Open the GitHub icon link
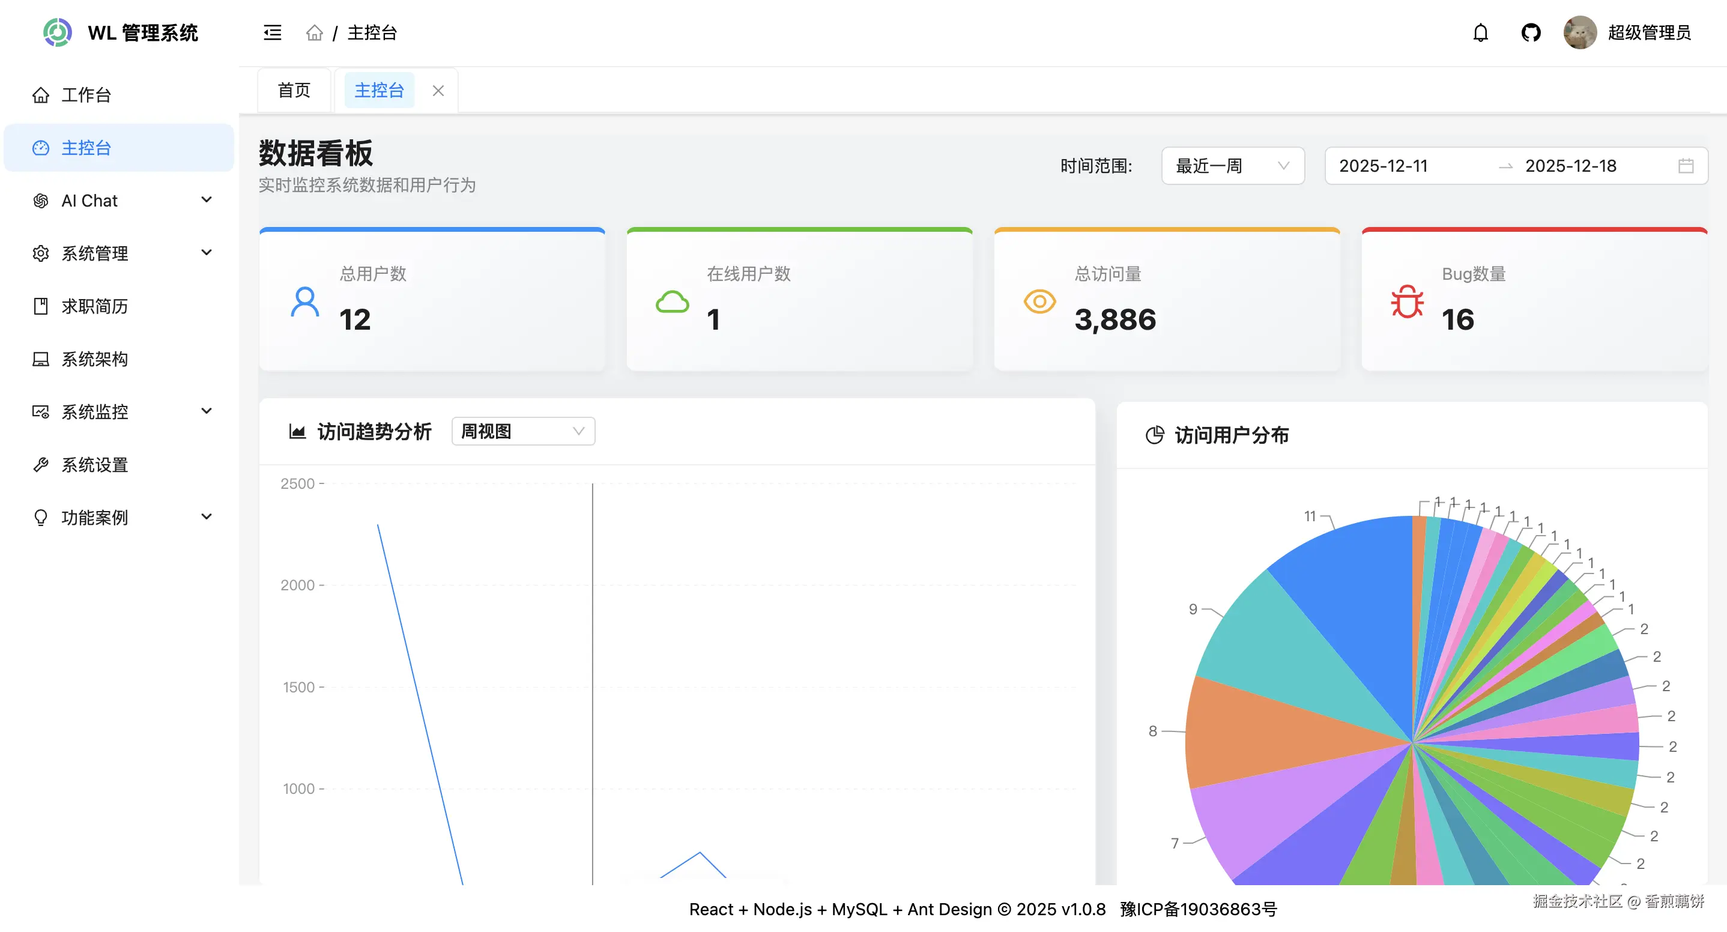 [x=1531, y=33]
